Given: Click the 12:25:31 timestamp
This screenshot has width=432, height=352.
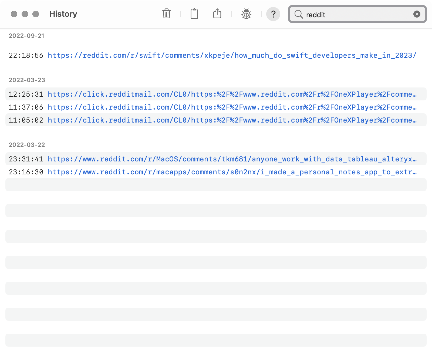Looking at the screenshot, I should (x=26, y=94).
